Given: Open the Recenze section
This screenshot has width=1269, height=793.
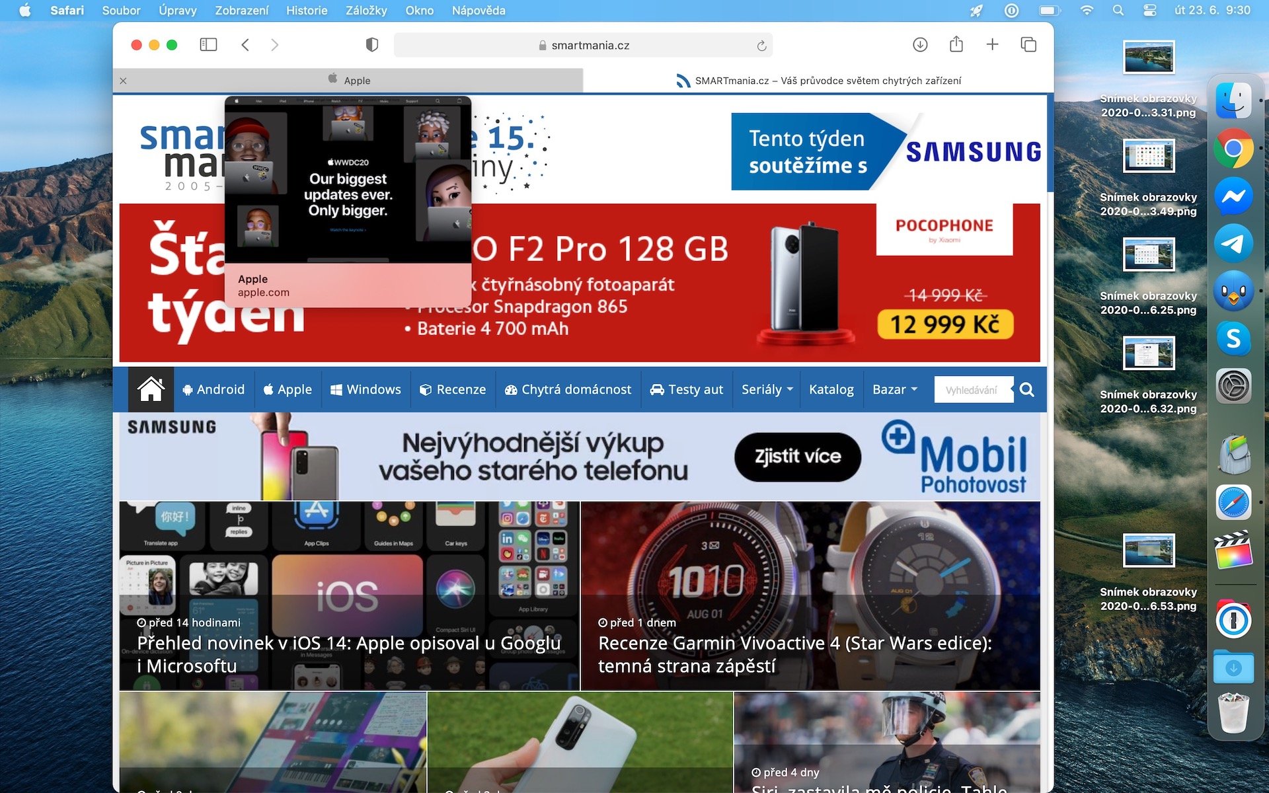Looking at the screenshot, I should point(453,389).
